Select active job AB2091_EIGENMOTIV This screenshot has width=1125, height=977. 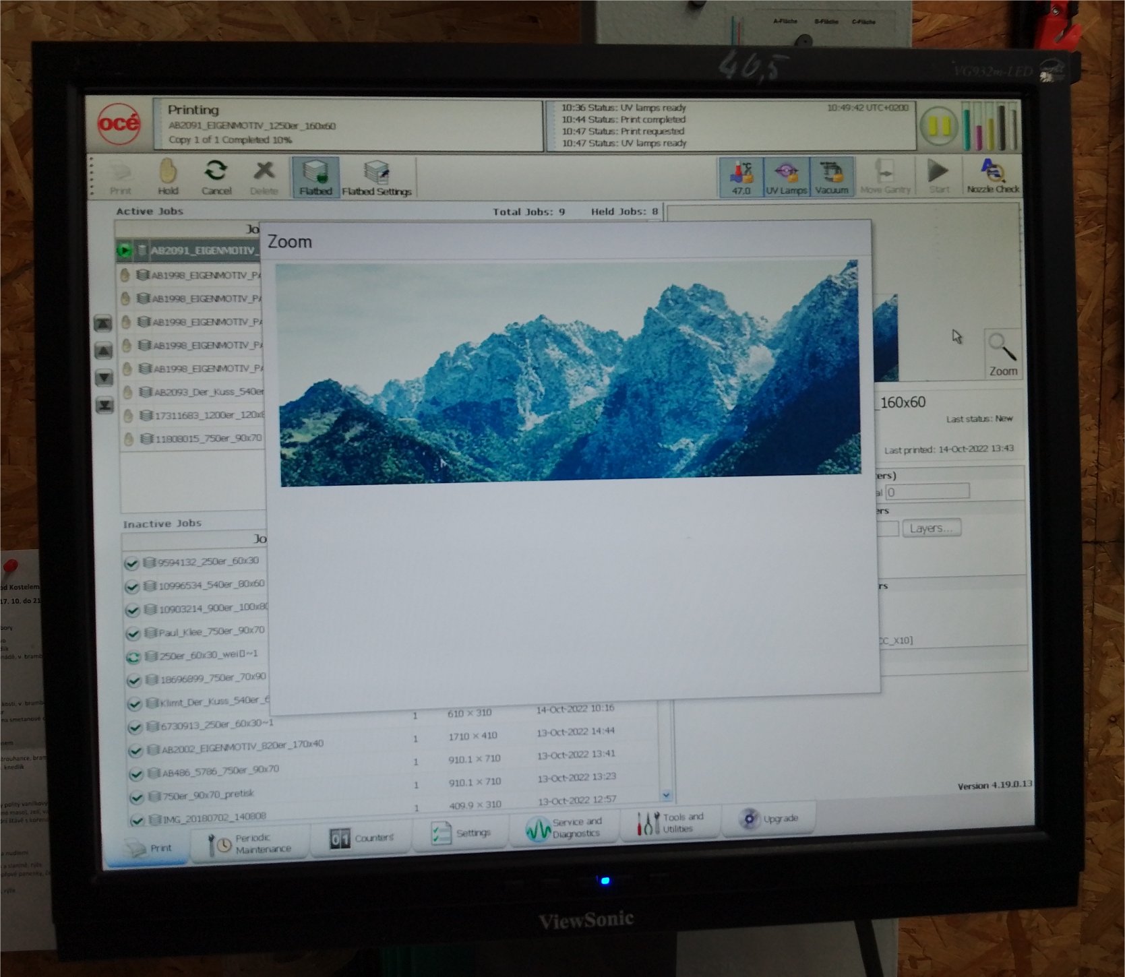tap(189, 251)
